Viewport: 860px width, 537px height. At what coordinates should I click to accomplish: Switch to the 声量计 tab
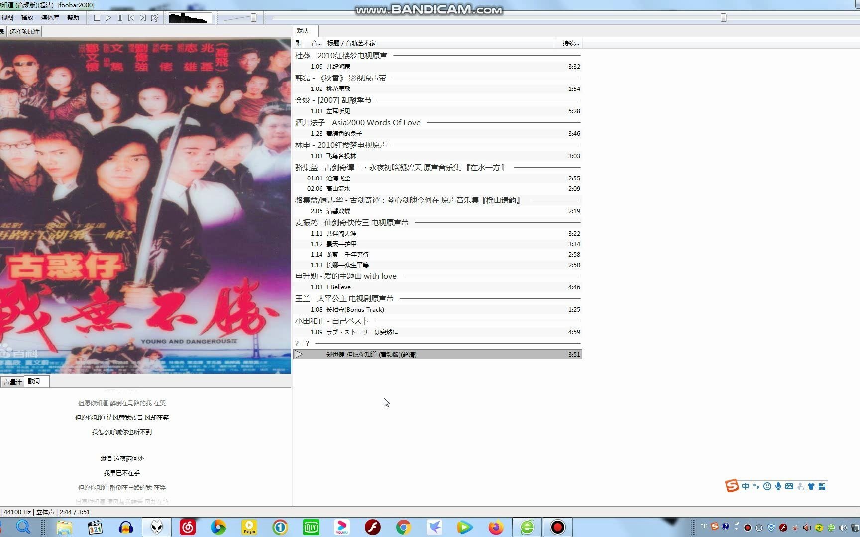(x=12, y=382)
